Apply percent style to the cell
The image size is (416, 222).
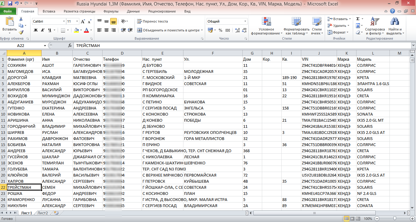(x=221, y=30)
